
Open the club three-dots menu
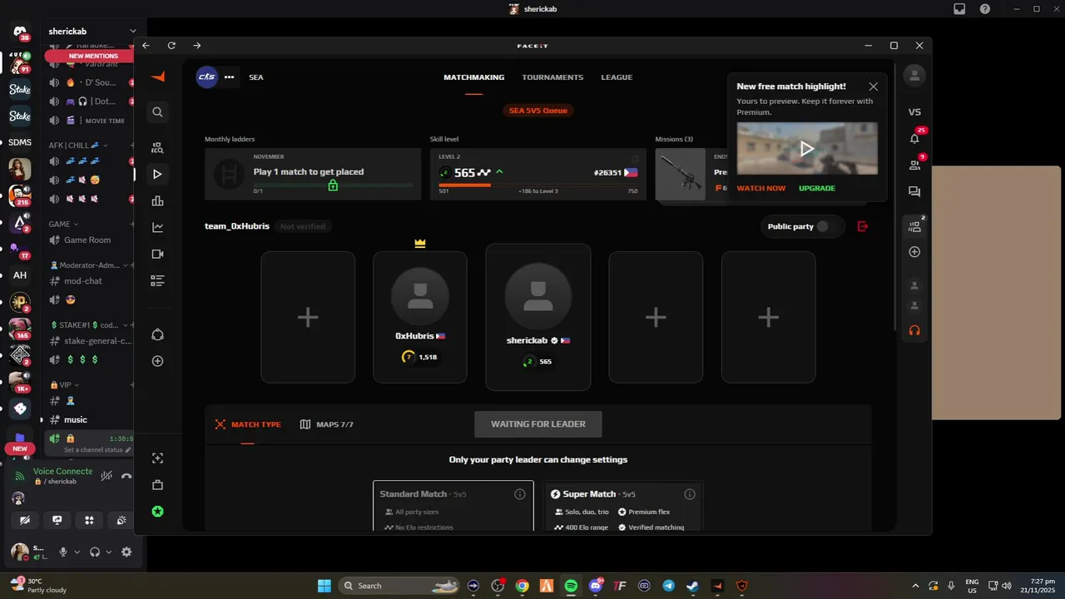(x=229, y=77)
